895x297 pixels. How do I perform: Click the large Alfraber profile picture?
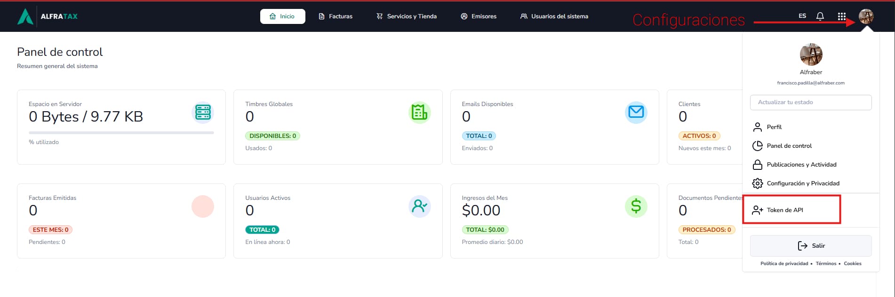click(811, 54)
